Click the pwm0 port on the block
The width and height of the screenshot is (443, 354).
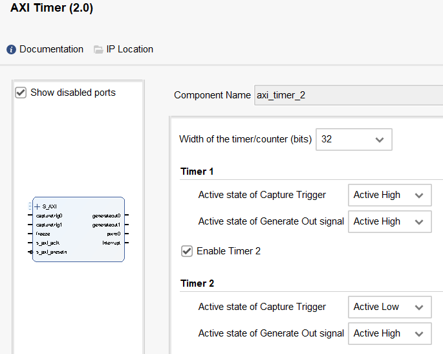pos(114,234)
